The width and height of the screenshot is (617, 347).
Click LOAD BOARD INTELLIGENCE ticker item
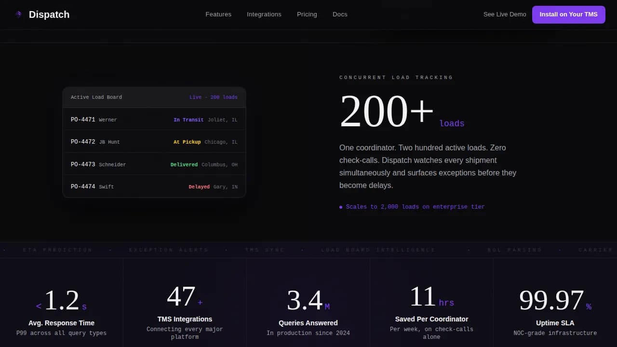[x=378, y=250]
